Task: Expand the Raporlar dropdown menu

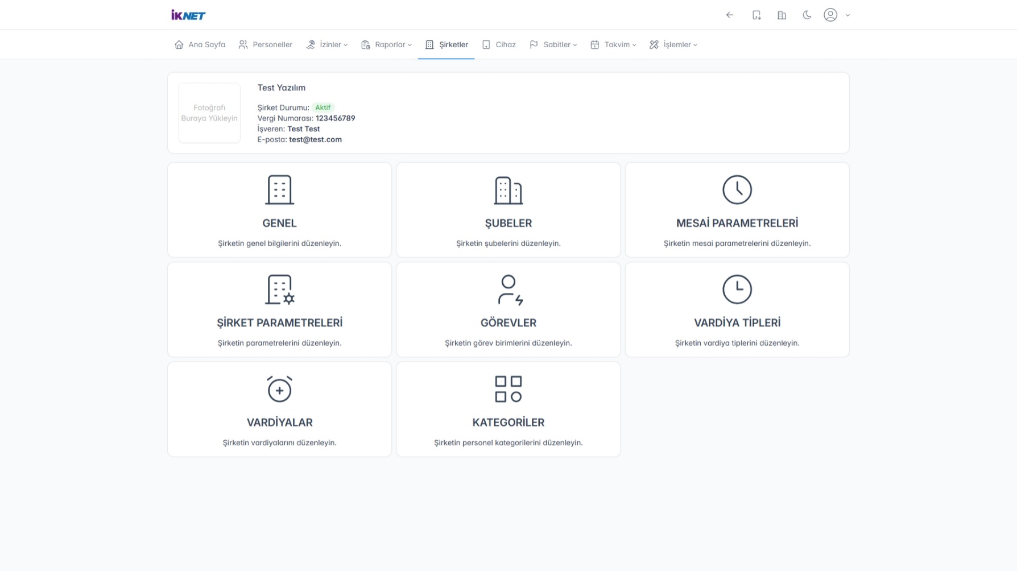Action: pyautogui.click(x=386, y=44)
